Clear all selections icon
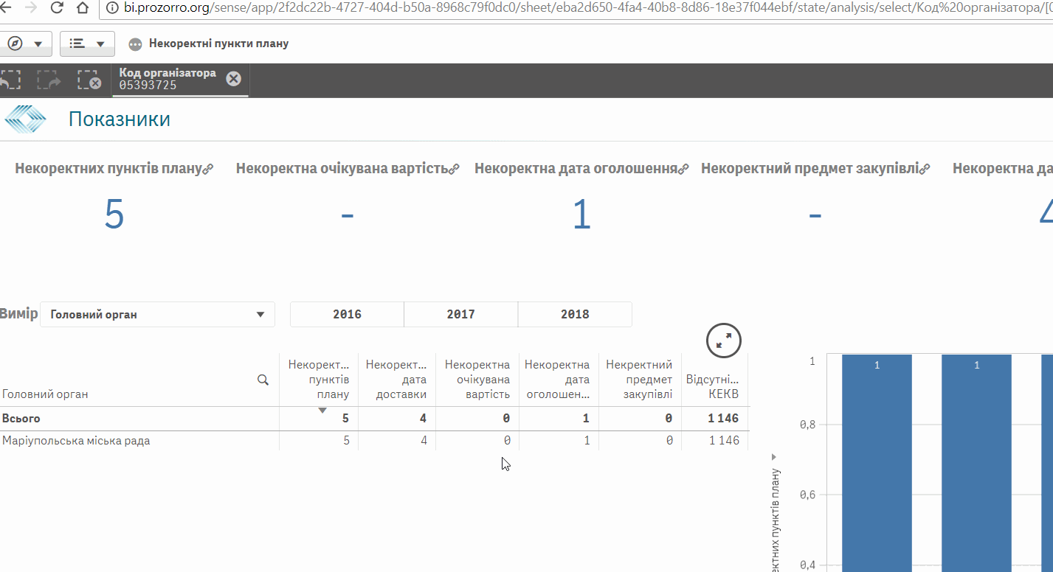 point(89,80)
